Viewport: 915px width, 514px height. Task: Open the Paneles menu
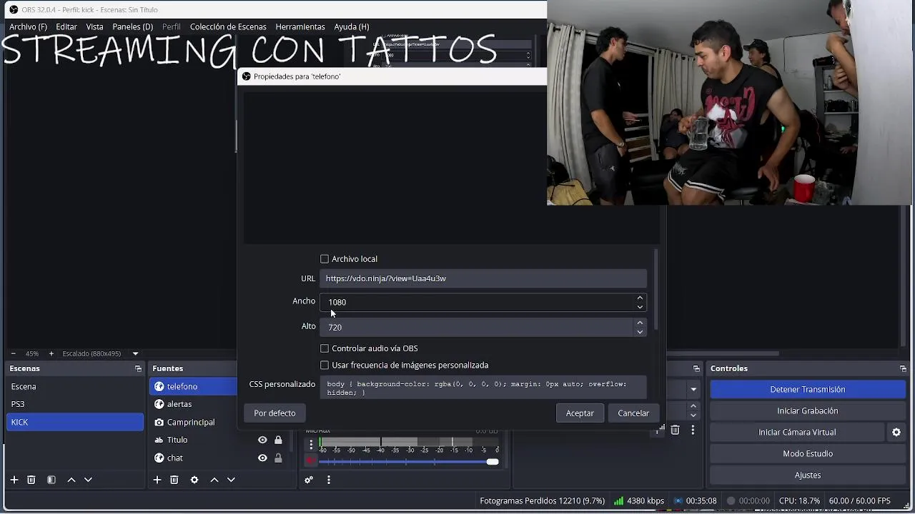point(133,26)
